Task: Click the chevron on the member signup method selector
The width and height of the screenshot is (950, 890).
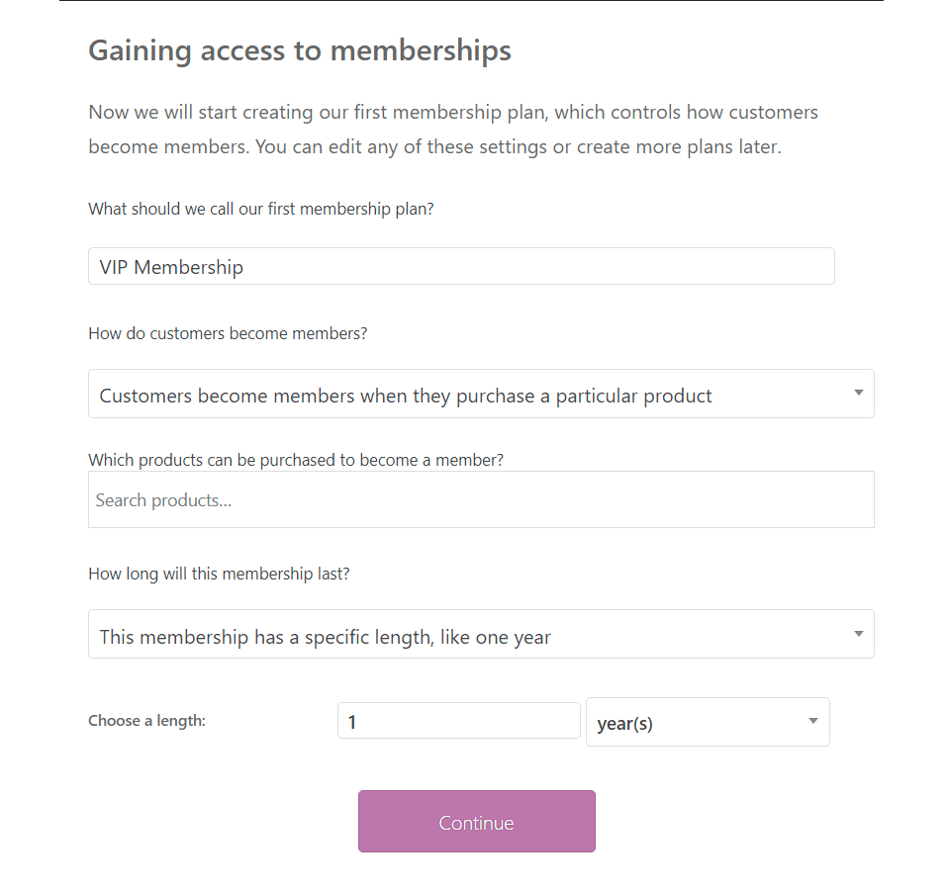Action: [x=859, y=394]
